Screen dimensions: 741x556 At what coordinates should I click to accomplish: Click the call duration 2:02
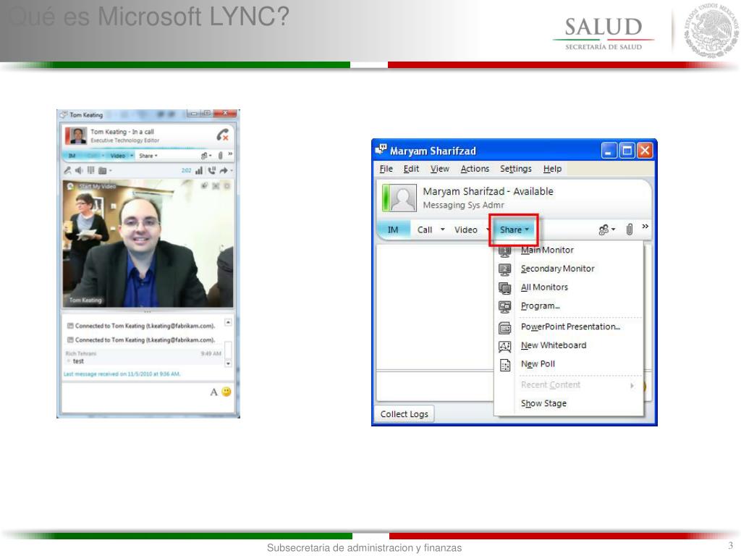click(x=187, y=171)
